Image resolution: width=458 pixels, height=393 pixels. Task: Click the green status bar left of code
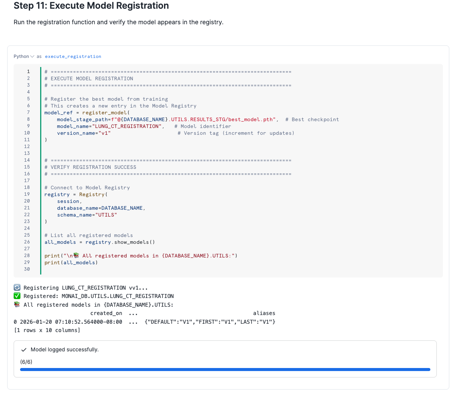click(x=41, y=170)
